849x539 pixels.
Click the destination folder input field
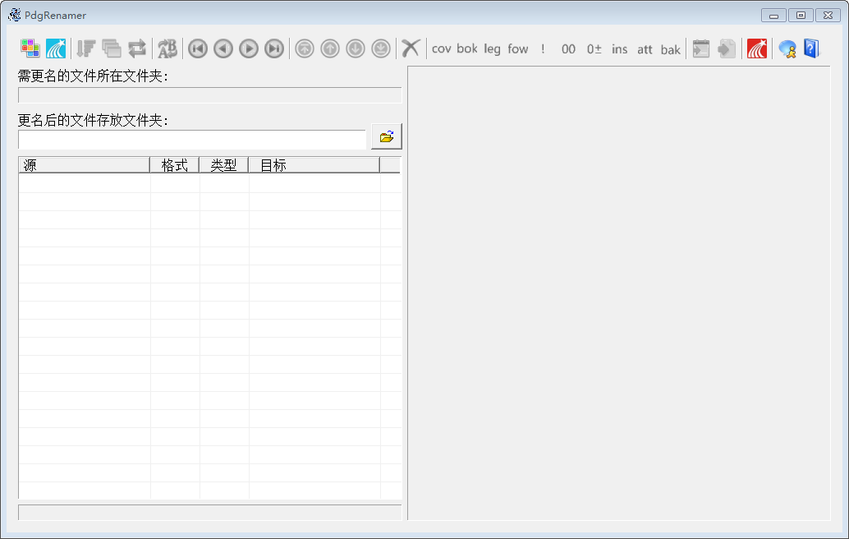coord(192,140)
